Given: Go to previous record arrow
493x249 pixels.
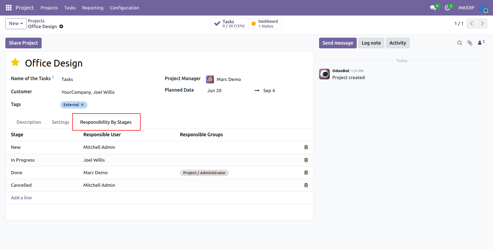Looking at the screenshot, I should tap(471, 24).
